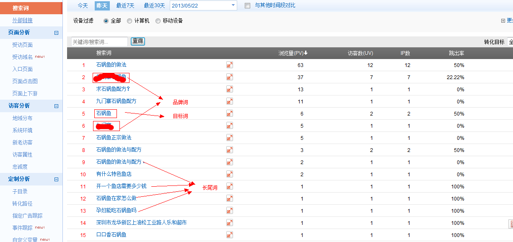This screenshot has width=513, height=242.
Task: Open trend chart icon beside 开一个鱼店需要多少钱
Action: 229,186
